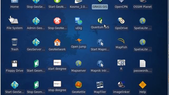
Task: Select the Floppy Drive icon
Action: click(x=15, y=64)
